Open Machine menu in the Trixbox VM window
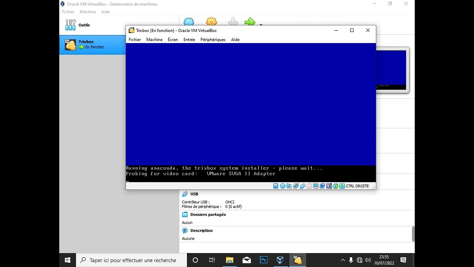This screenshot has height=267, width=474. click(154, 40)
